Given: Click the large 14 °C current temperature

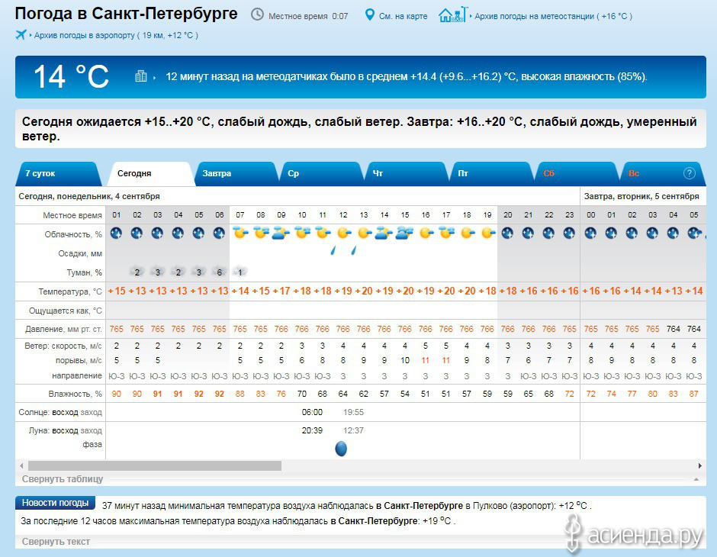Looking at the screenshot, I should click(72, 76).
